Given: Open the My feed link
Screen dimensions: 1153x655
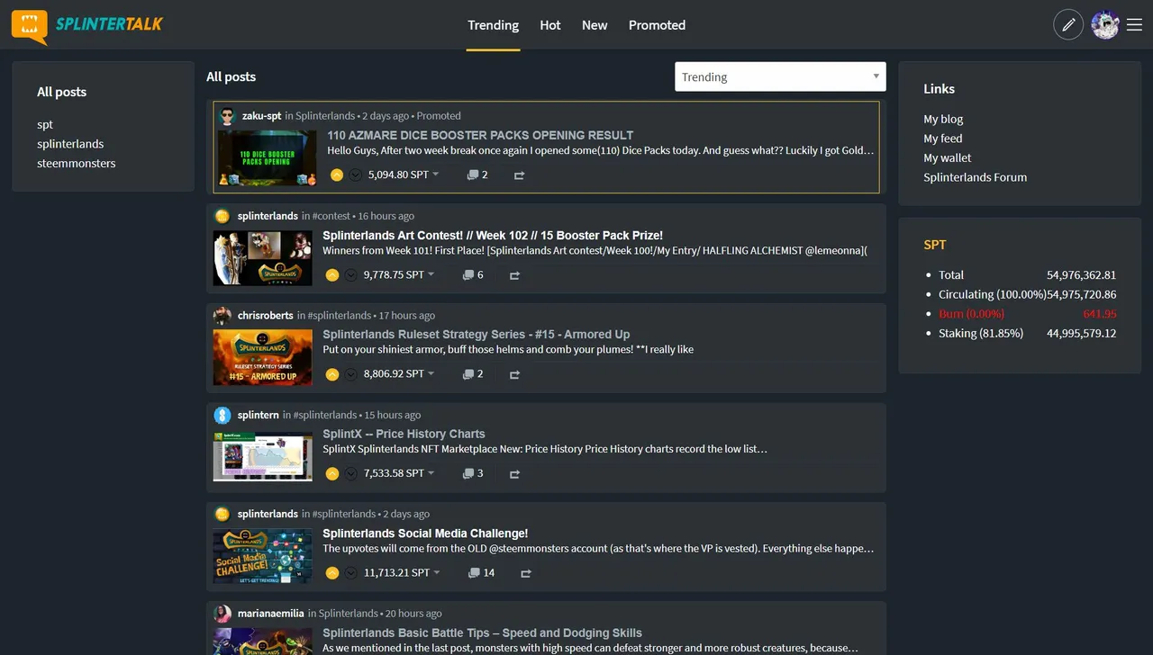Looking at the screenshot, I should 943,139.
